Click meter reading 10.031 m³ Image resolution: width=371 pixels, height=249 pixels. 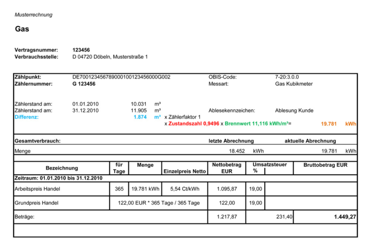(146, 104)
